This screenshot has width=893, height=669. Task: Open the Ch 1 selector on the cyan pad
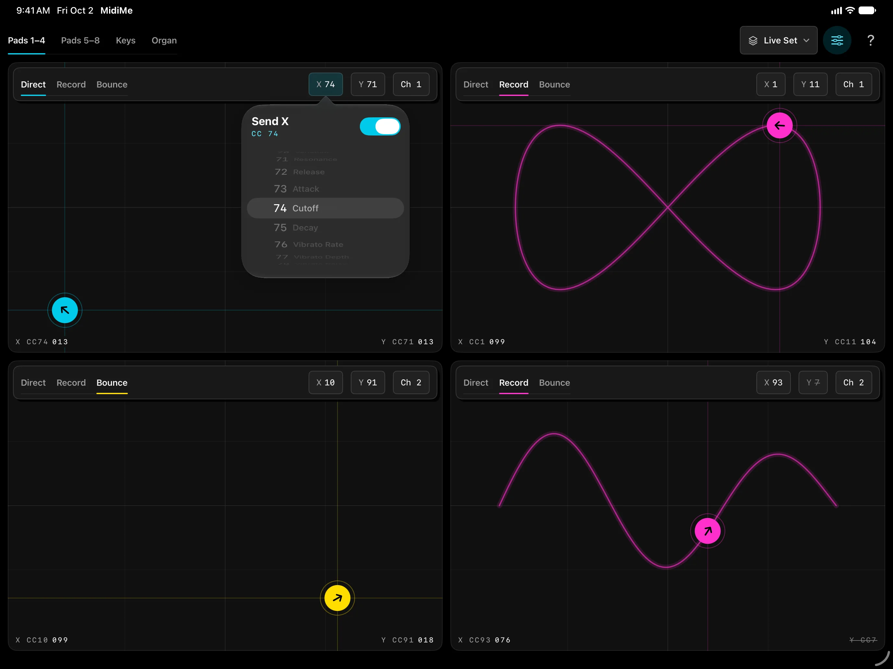pyautogui.click(x=411, y=84)
